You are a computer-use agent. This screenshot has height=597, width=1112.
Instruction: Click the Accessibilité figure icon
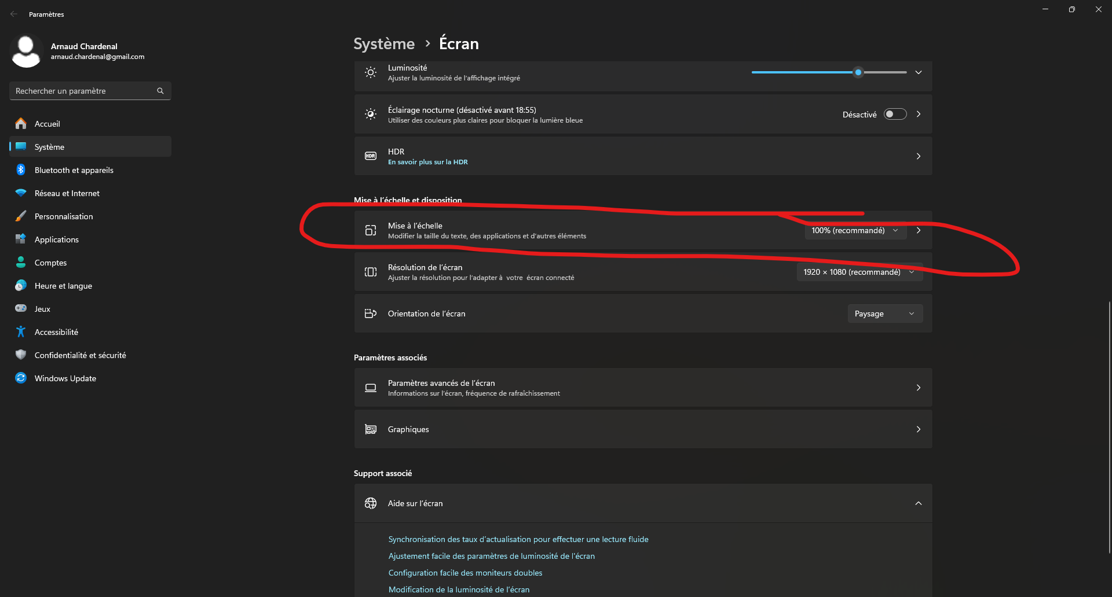click(x=21, y=332)
